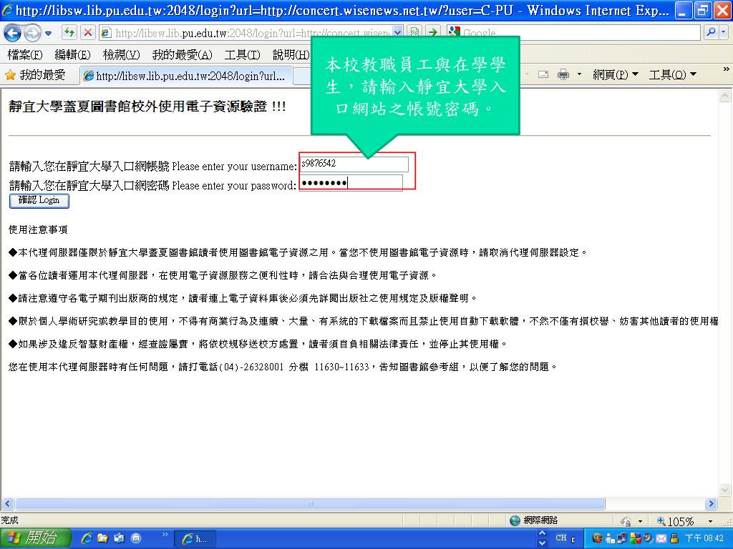733x549 pixels.
Task: Click the round blue Quick Launch icon
Action: pos(135,538)
